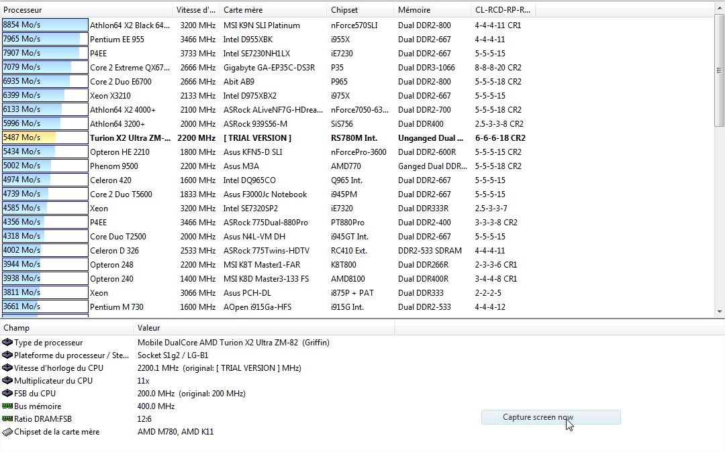
Task: Click the DDR2-533 SDRAM memory cell
Action: [430, 251]
